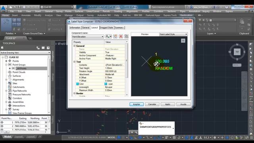Image resolution: width=254 pixels, height=143 pixels.
Task: Click the Ayuda button
Action: [x=183, y=104]
